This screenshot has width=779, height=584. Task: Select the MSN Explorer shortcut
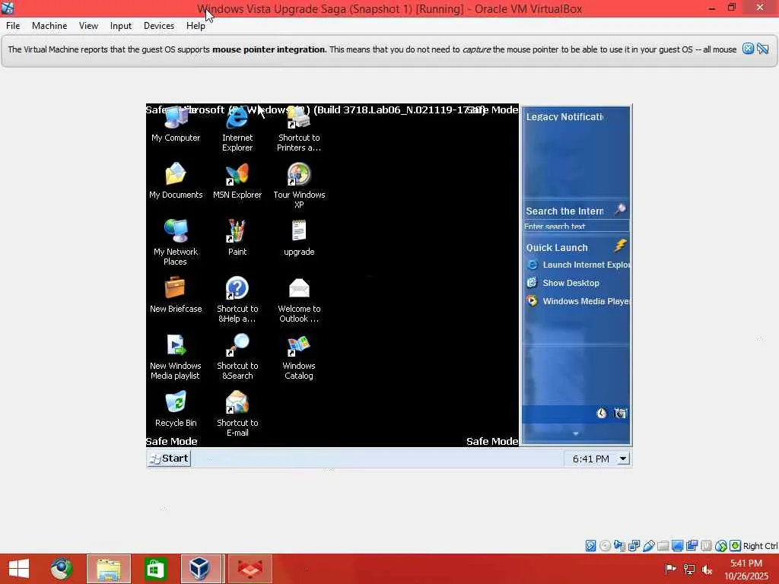(x=237, y=181)
